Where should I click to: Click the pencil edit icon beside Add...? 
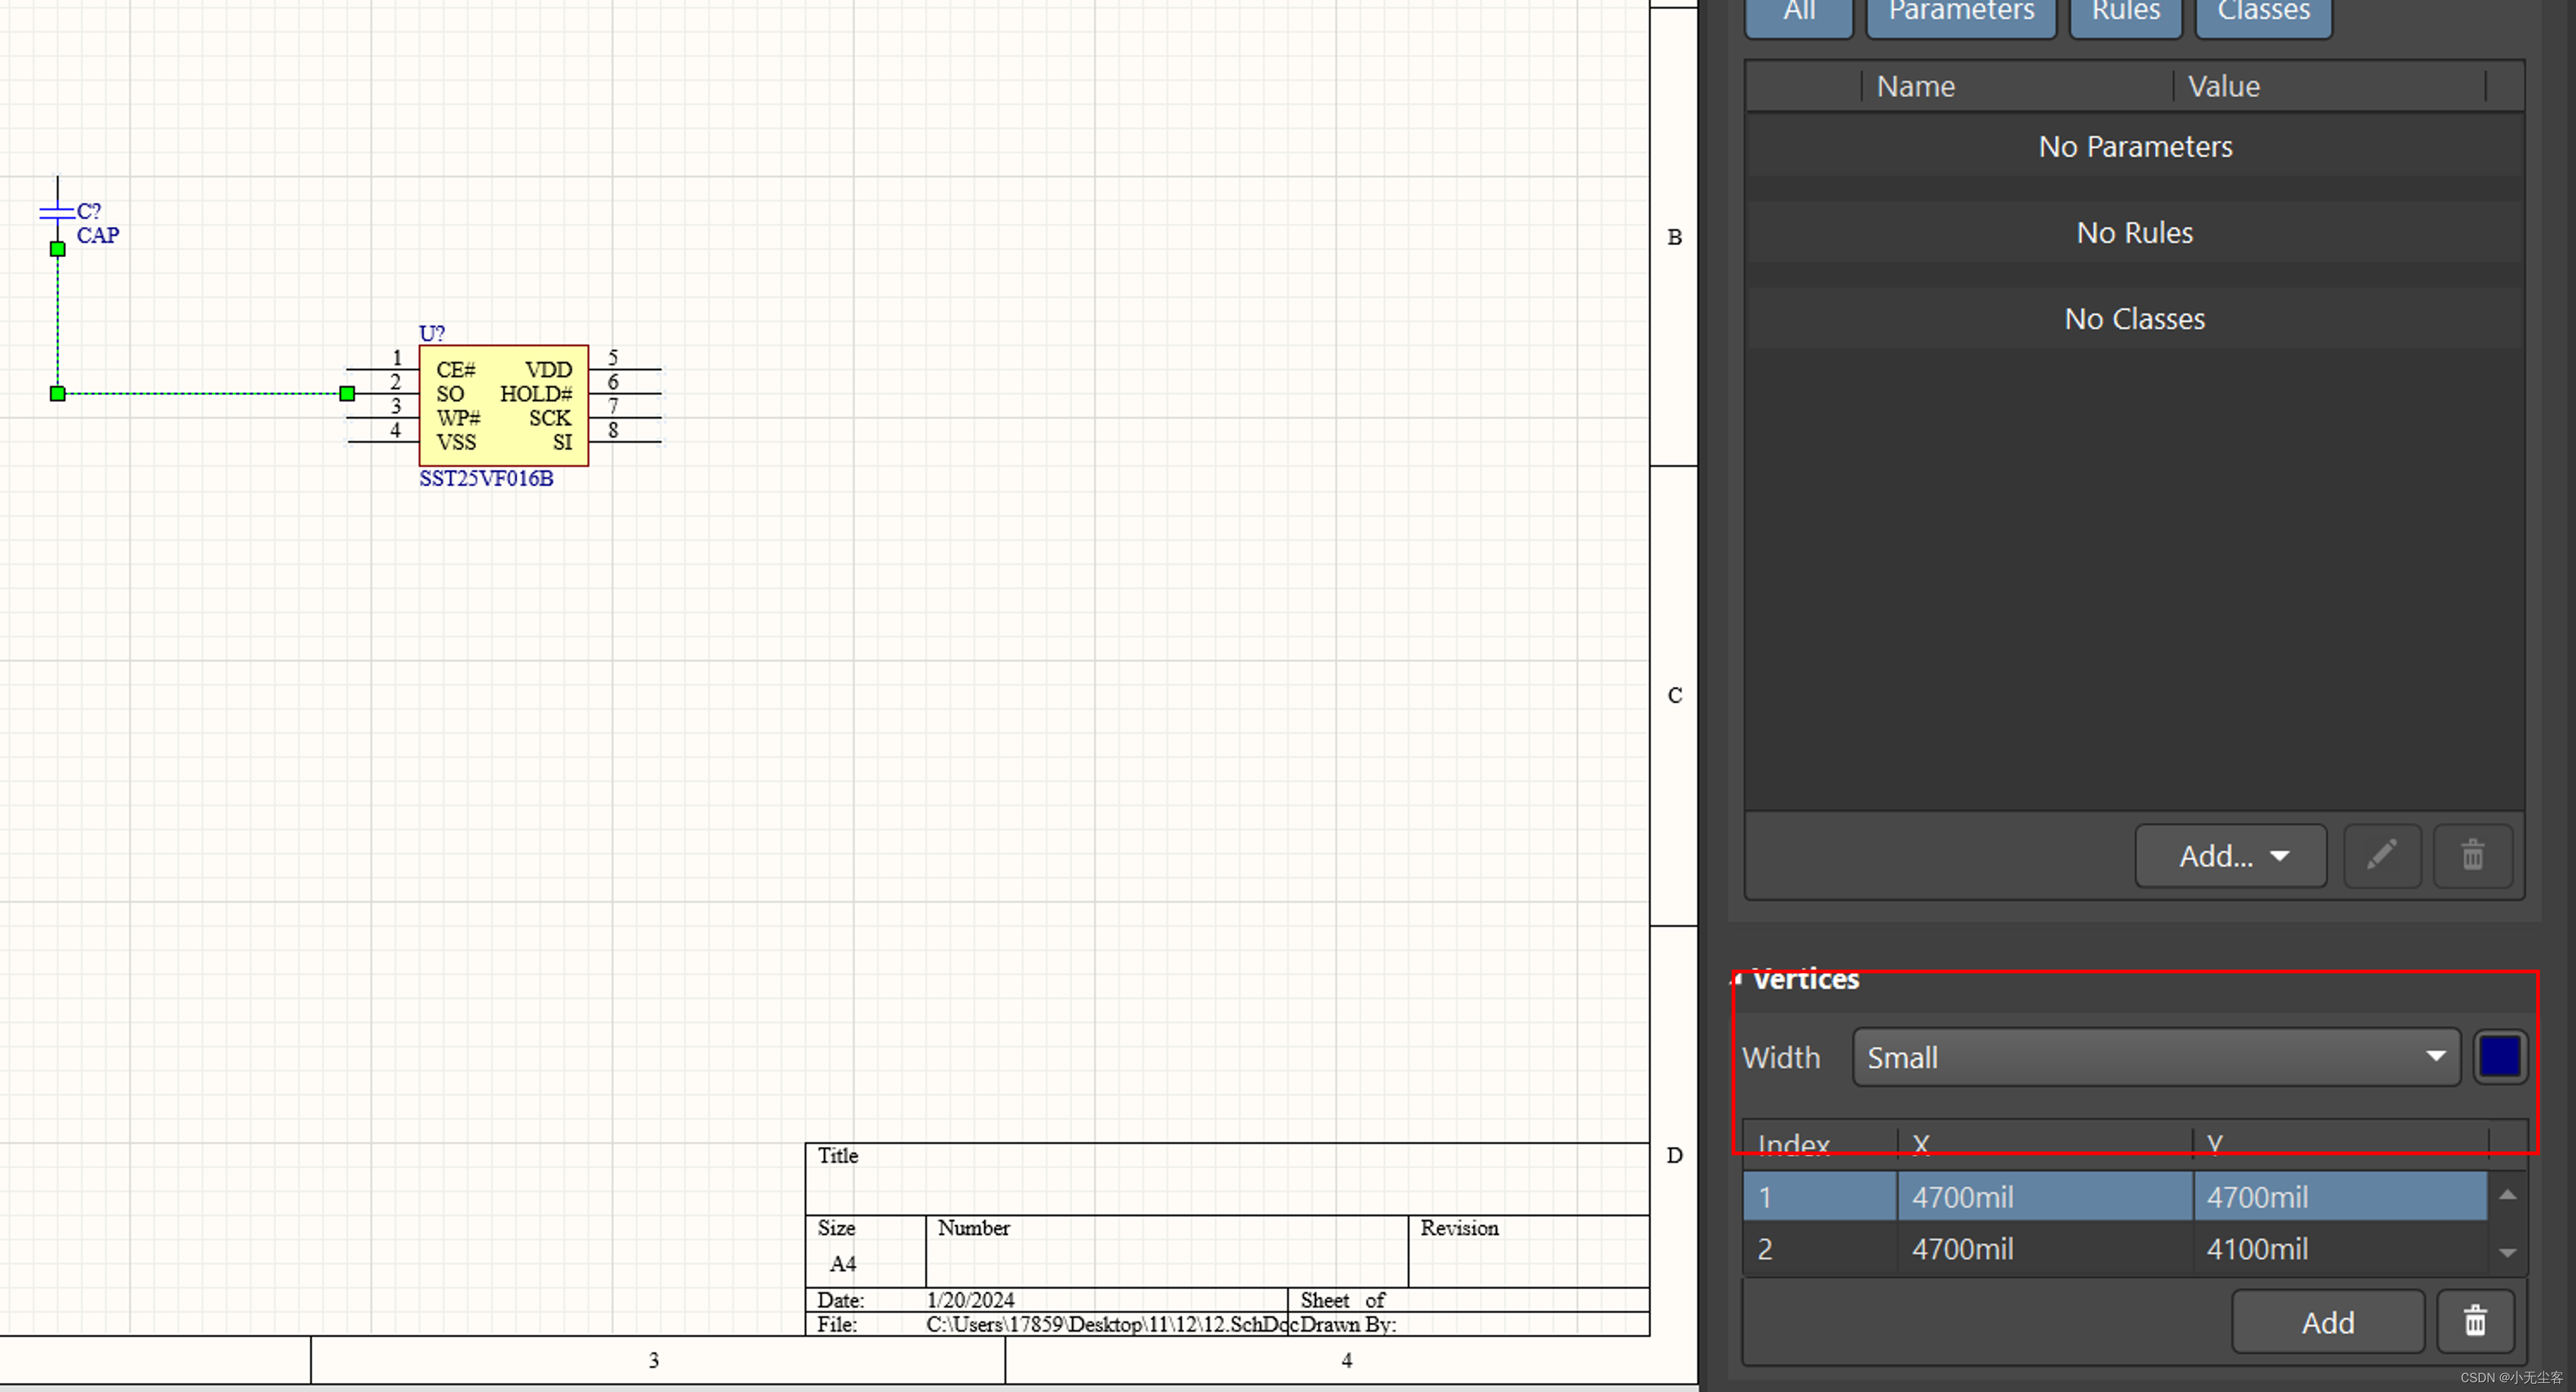pos(2381,855)
